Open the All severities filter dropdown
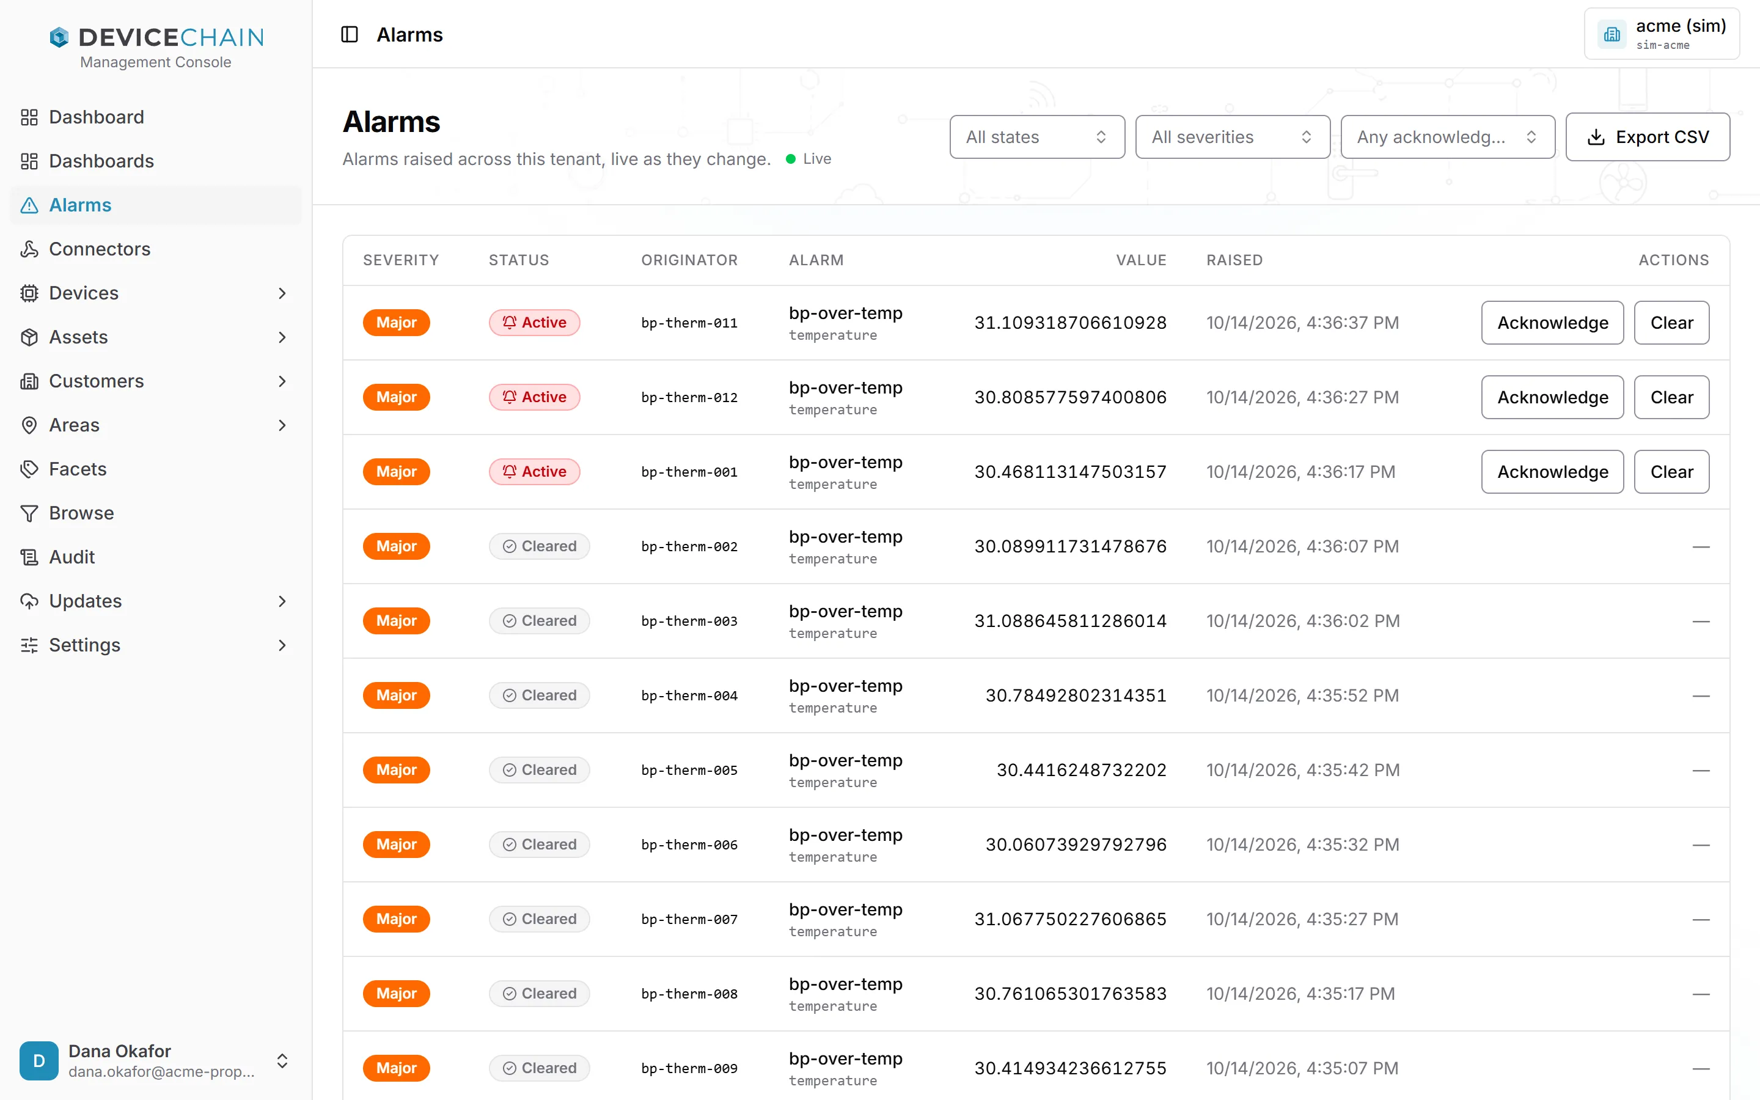This screenshot has height=1100, width=1760. pos(1232,137)
